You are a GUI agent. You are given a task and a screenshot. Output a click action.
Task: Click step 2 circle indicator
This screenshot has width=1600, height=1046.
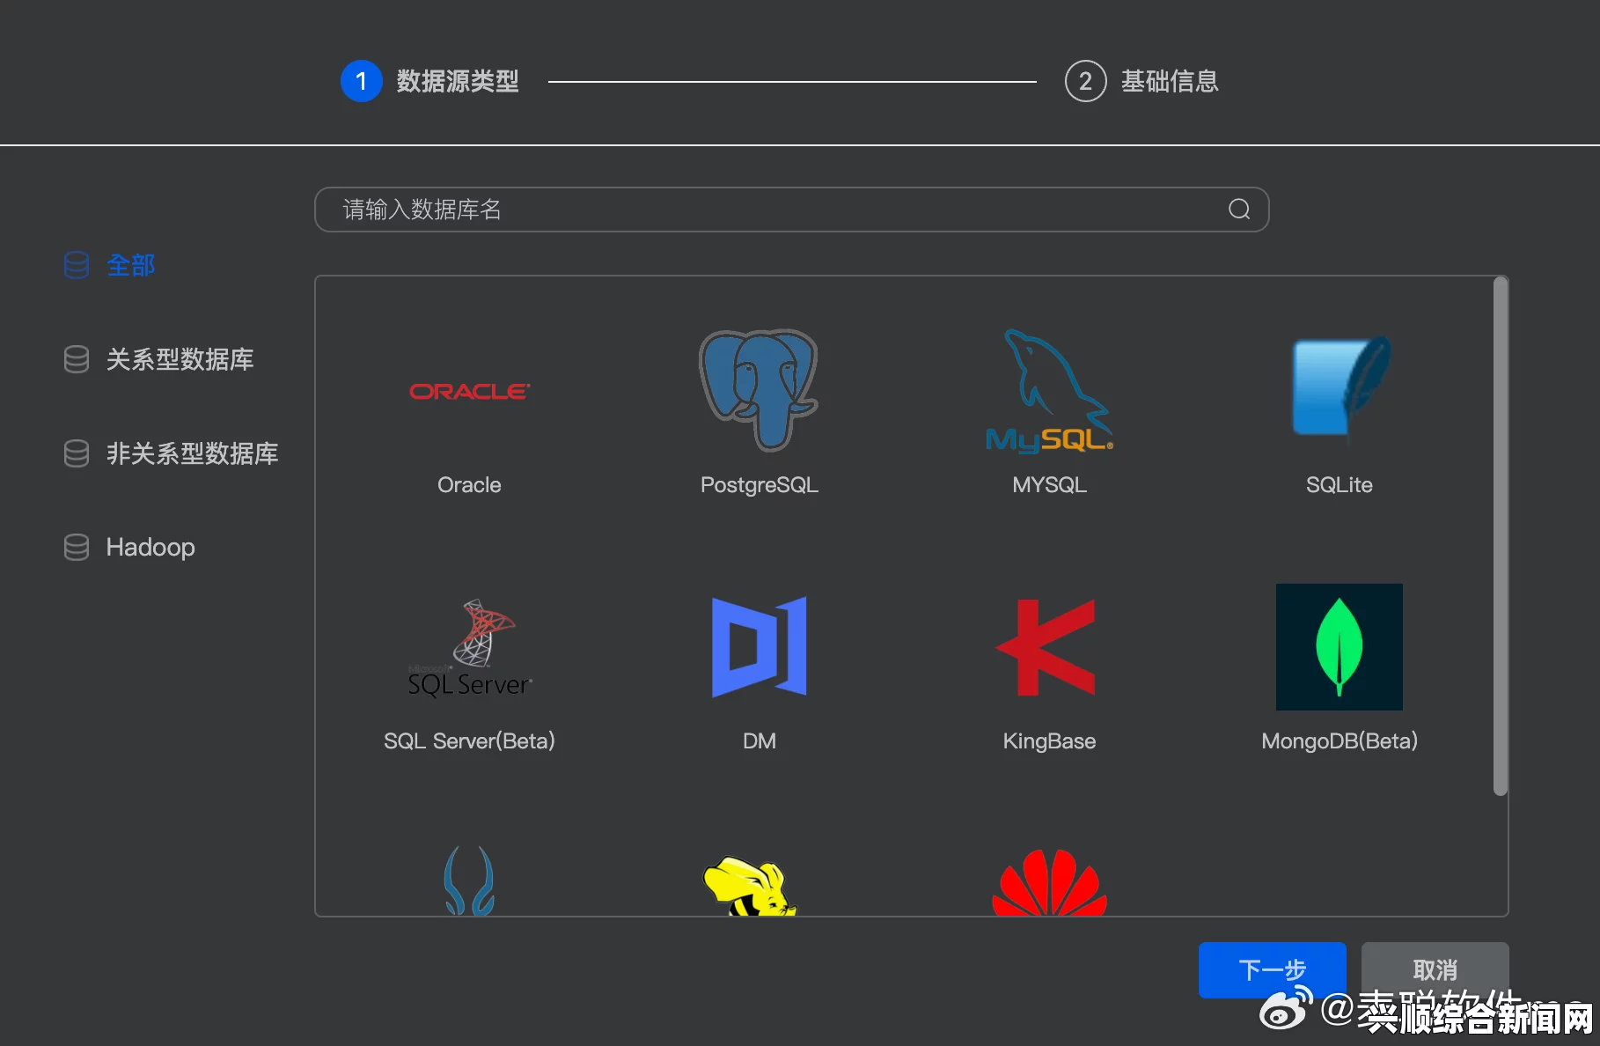pos(1085,81)
